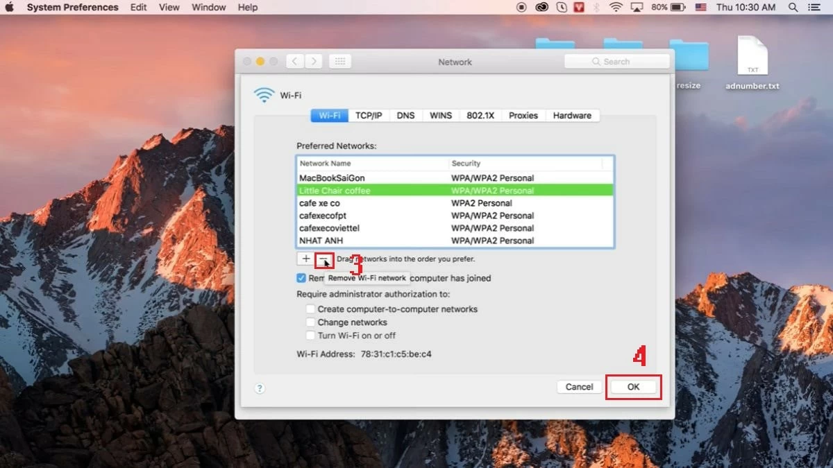
Task: Open the Apple menu
Action: click(11, 8)
